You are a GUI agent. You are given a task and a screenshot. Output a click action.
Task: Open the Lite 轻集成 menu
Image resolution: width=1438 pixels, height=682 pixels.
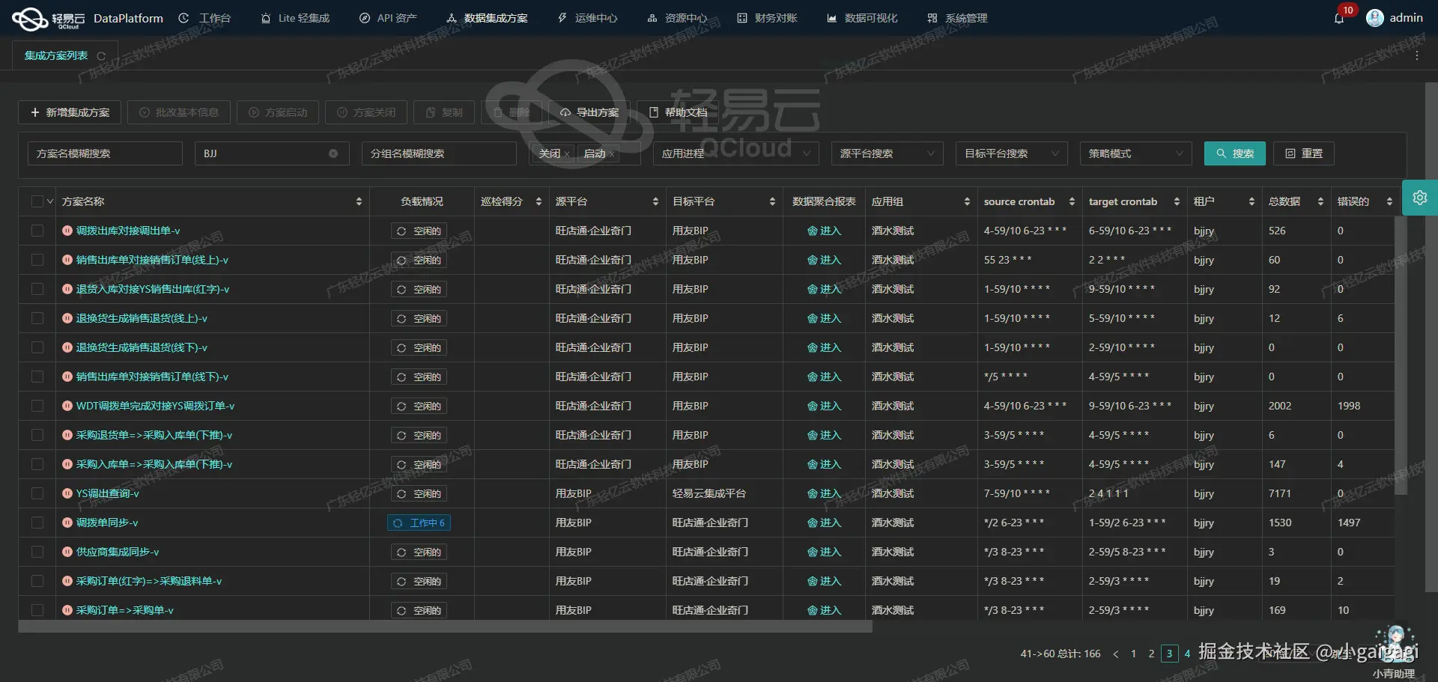click(295, 18)
